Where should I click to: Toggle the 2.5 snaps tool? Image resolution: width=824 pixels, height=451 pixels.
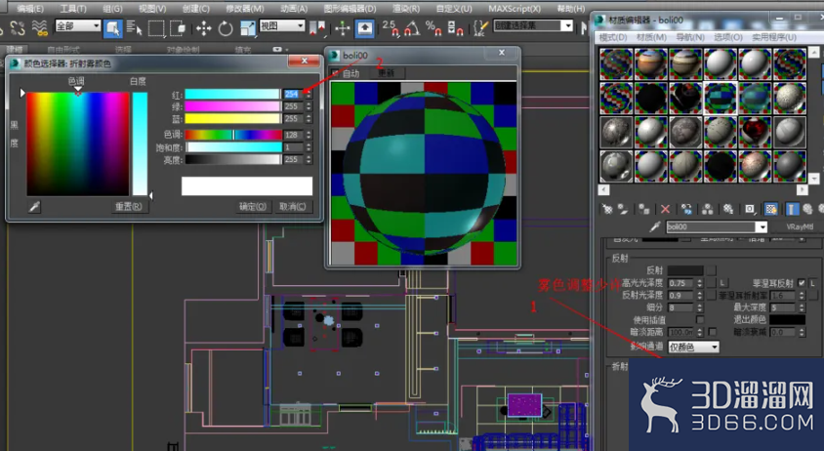coord(390,28)
